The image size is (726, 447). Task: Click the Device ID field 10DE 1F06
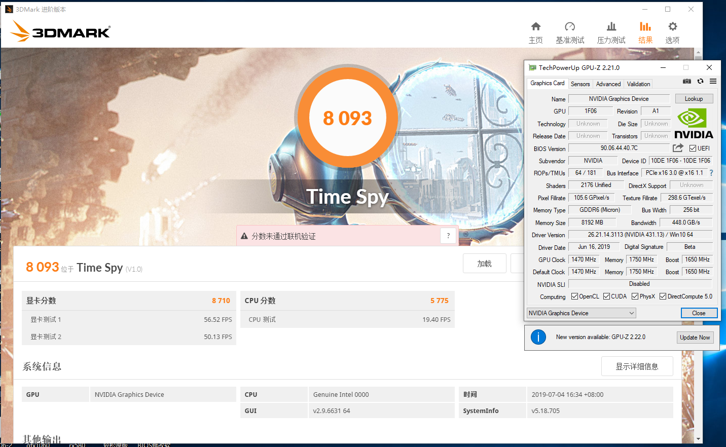coord(680,161)
